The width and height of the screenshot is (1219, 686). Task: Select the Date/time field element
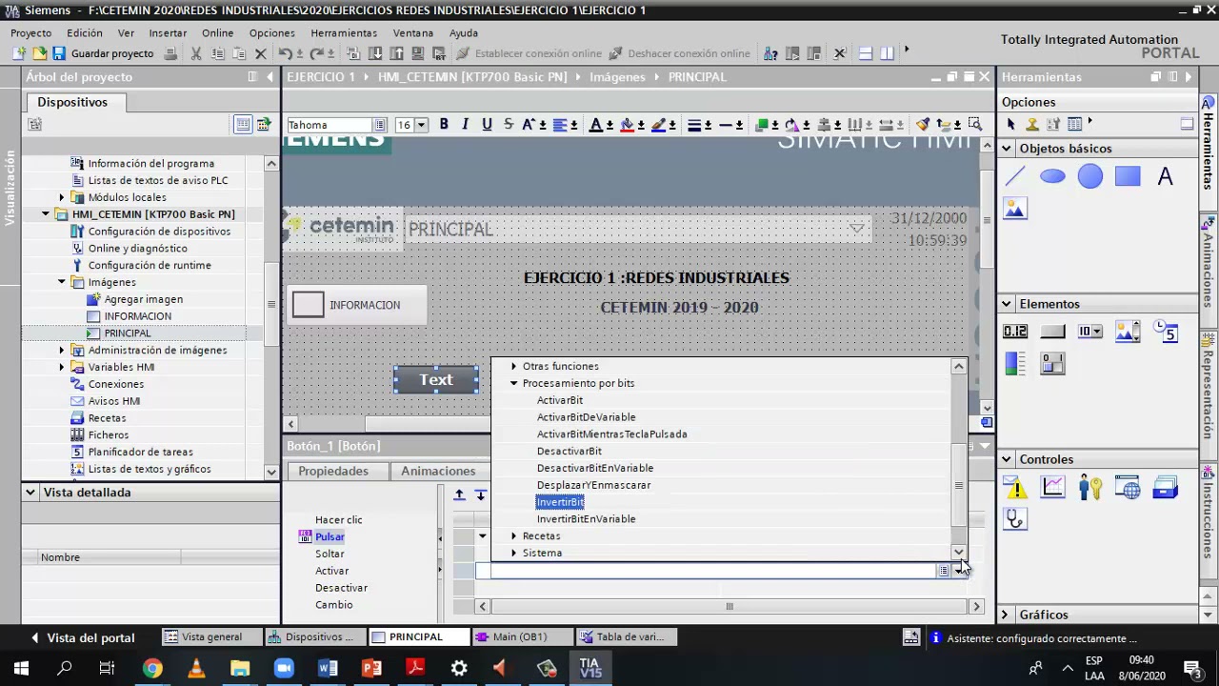[x=1165, y=332]
